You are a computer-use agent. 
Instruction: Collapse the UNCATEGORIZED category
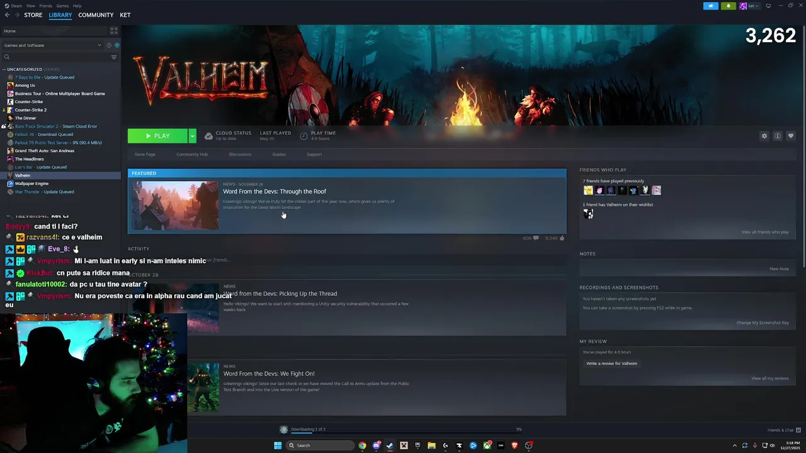(25, 69)
